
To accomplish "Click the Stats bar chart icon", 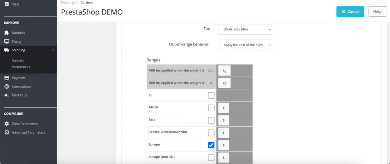I will tap(7, 4).
